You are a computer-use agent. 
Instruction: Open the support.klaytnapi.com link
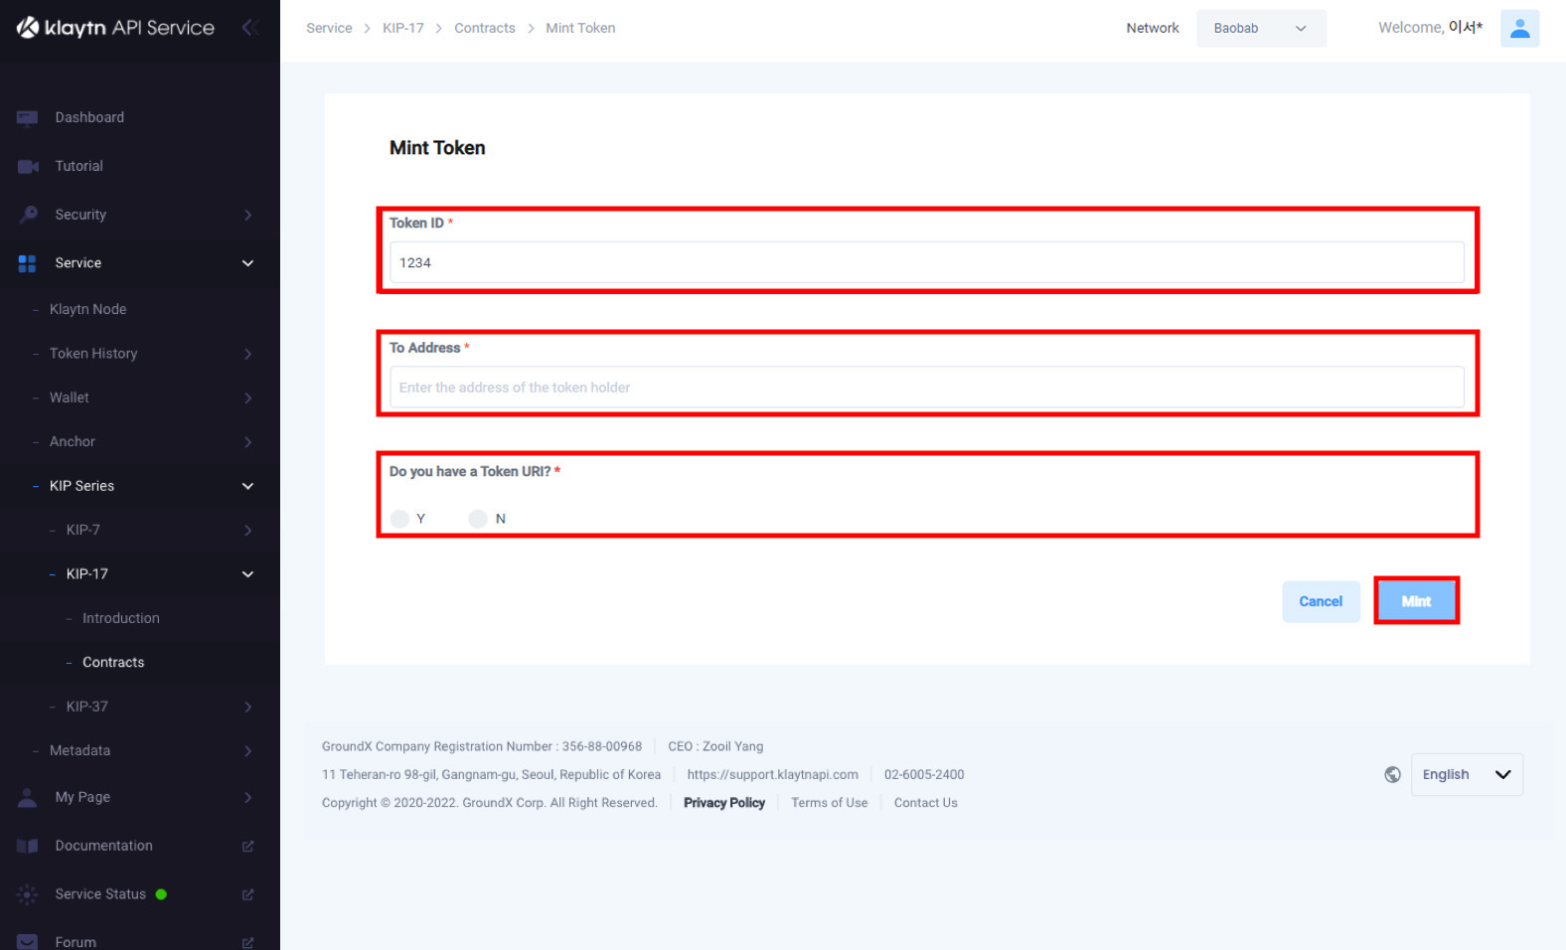[773, 775]
